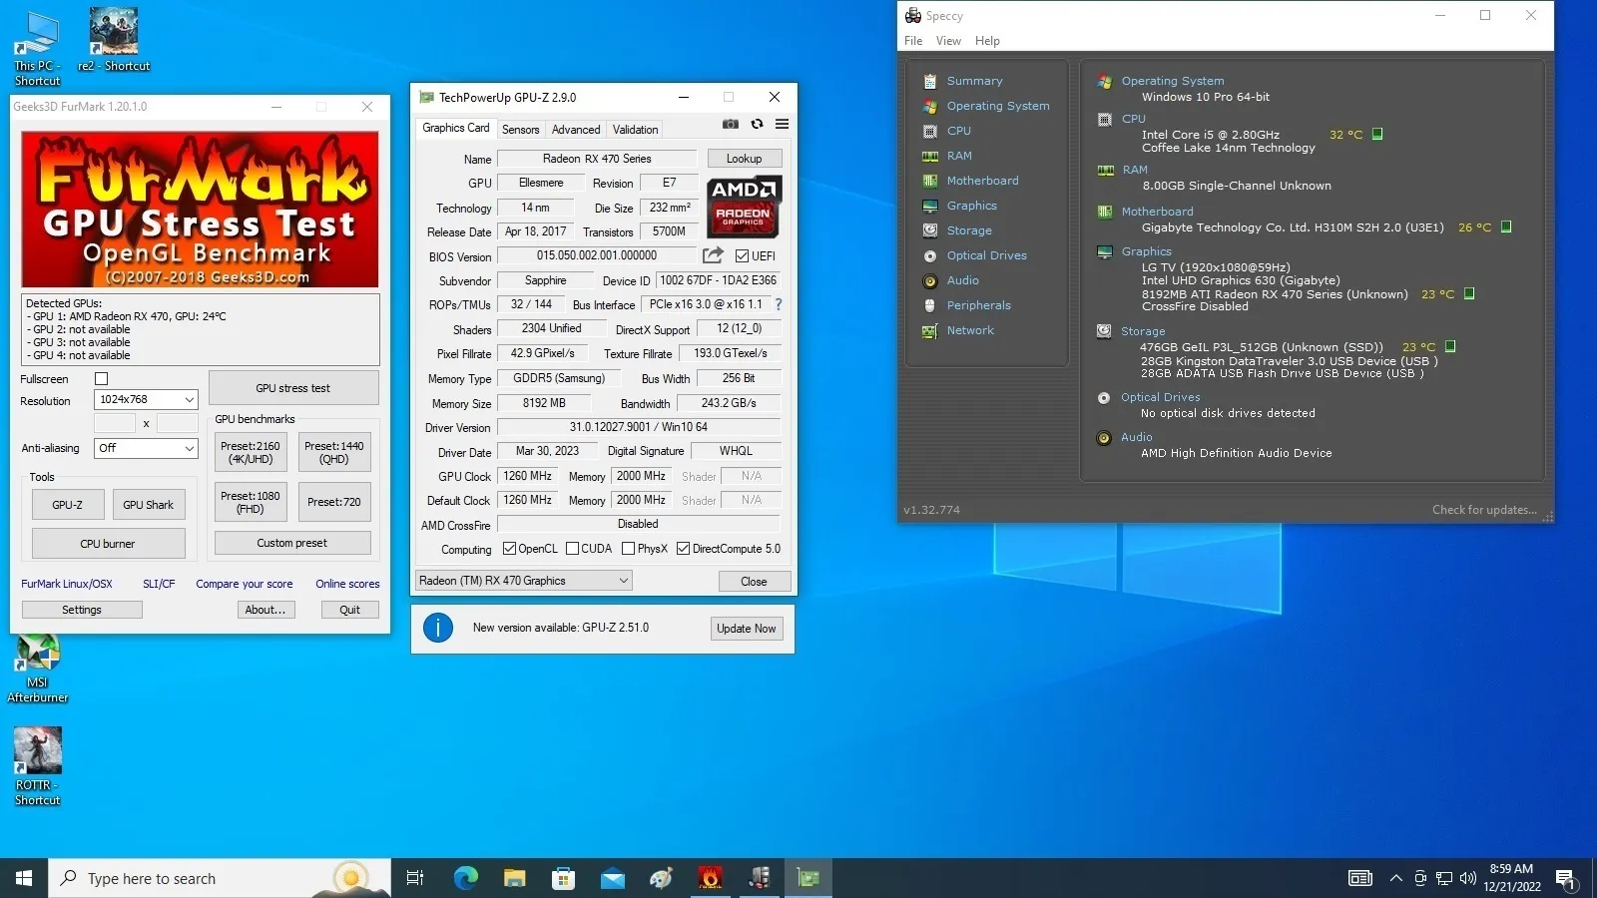Toggle the DirectCompute 5.0 checkbox
1597x898 pixels.
click(684, 548)
